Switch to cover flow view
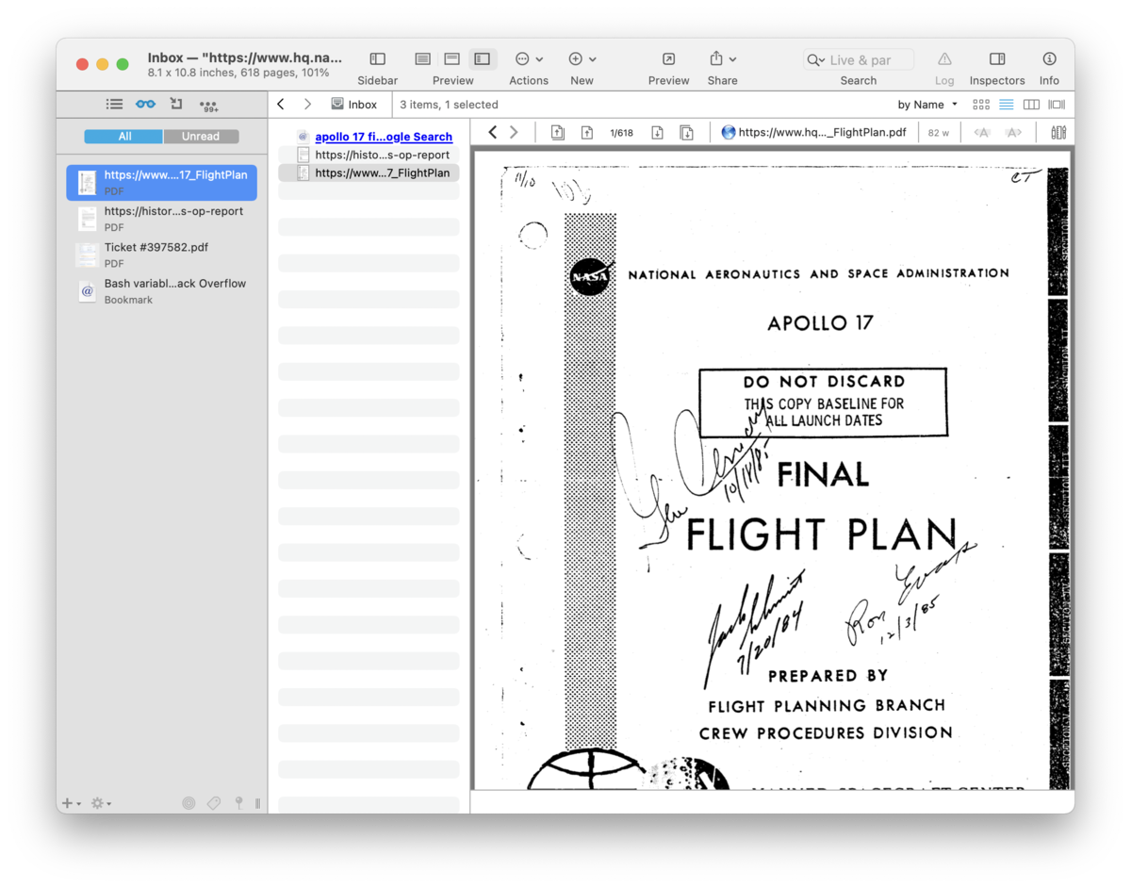Viewport: 1131px width, 888px height. [1057, 105]
